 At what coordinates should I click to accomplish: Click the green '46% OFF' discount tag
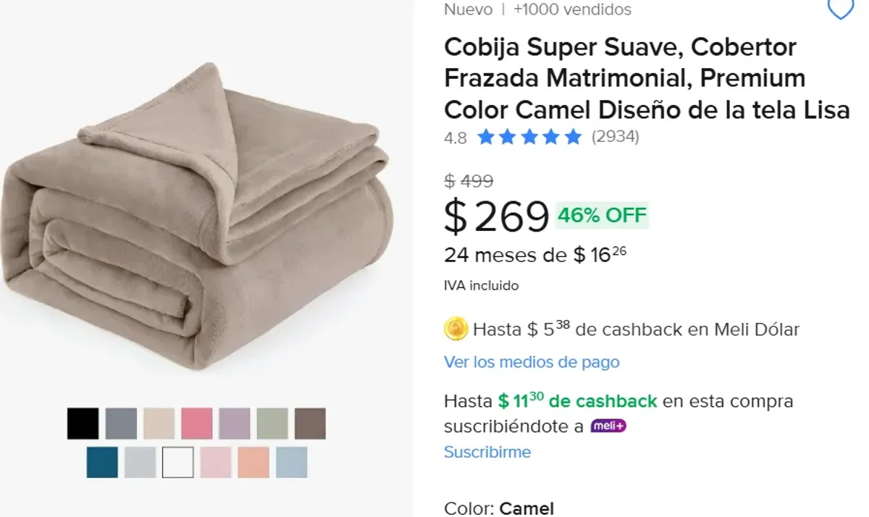point(601,214)
